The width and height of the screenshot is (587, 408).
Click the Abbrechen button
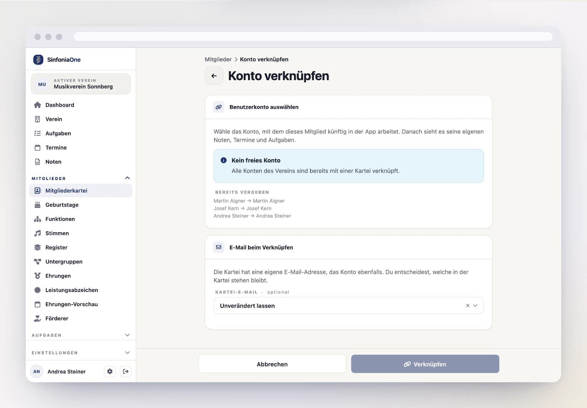pyautogui.click(x=272, y=364)
